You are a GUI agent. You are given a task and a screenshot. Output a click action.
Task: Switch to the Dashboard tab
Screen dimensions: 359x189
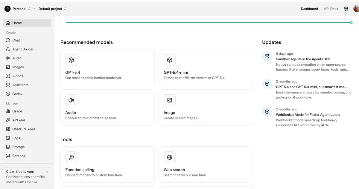click(x=309, y=9)
